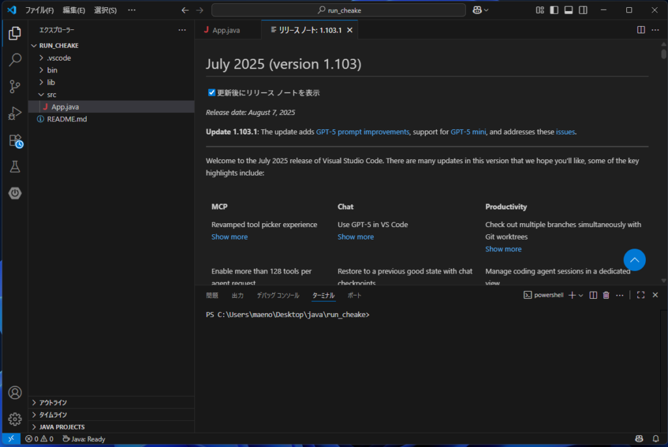Image resolution: width=668 pixels, height=447 pixels.
Task: Toggle the primary side bar
Action: [x=554, y=10]
